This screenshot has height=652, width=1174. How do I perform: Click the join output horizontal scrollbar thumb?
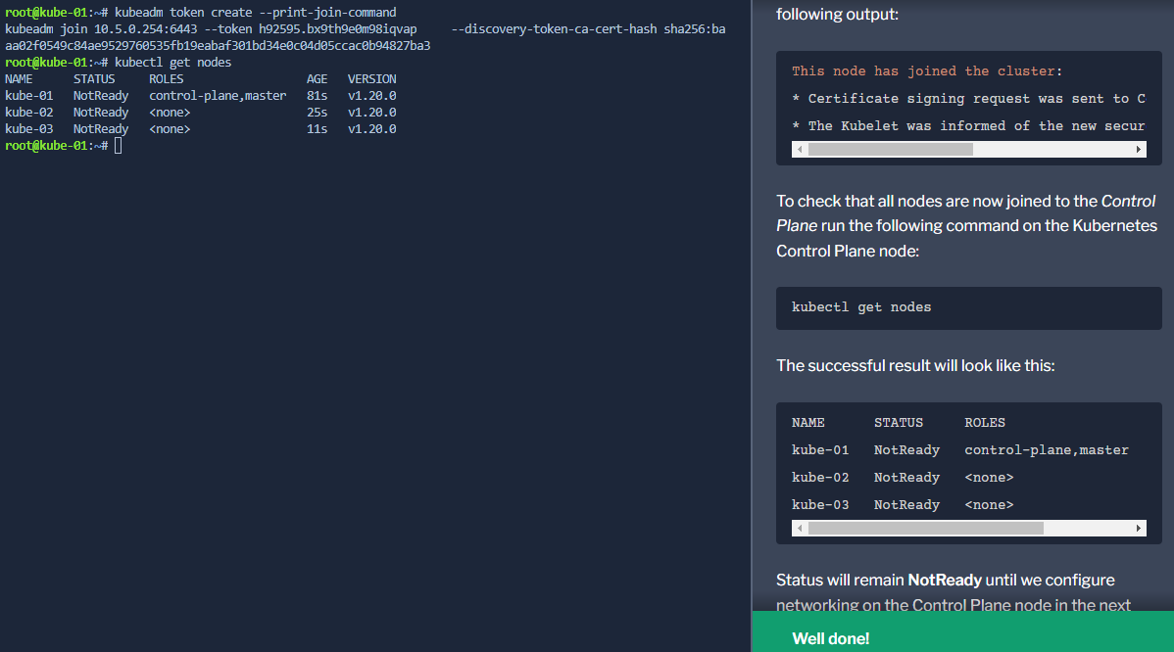point(890,150)
